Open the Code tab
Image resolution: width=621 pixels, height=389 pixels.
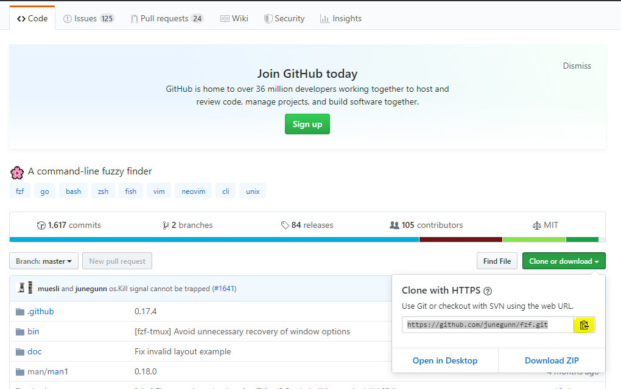pos(32,19)
